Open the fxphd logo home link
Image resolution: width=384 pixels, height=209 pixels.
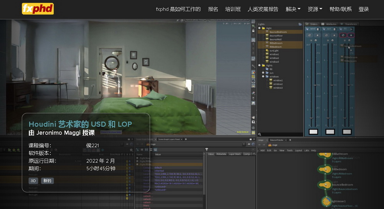[x=38, y=9]
